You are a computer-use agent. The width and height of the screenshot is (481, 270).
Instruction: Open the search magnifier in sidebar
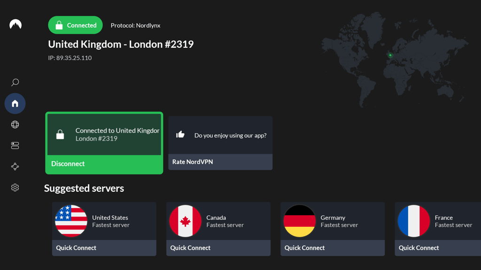click(15, 82)
